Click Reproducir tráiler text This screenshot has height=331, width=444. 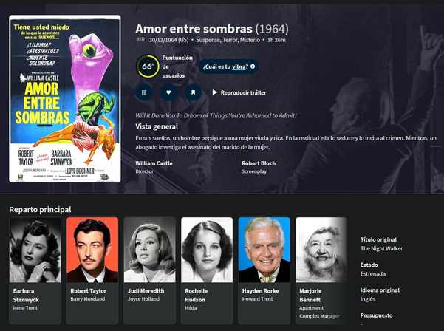tap(244, 92)
